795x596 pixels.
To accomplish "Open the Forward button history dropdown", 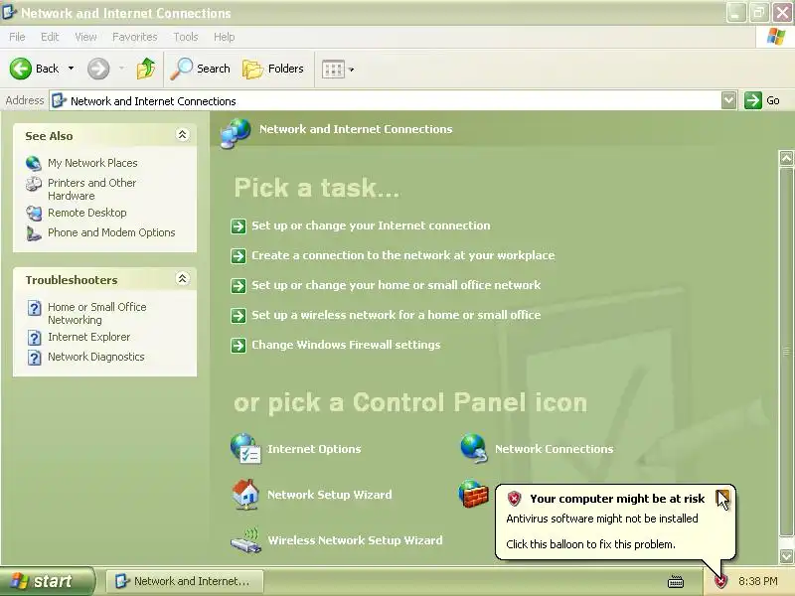I will [x=121, y=69].
